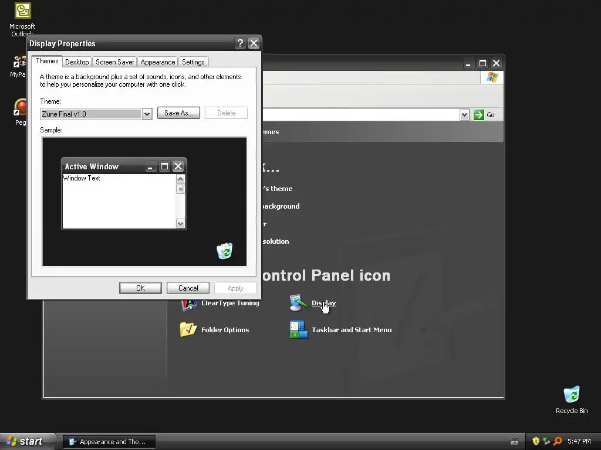
Task: Click the Windows flag logo in Control Panel window
Action: [492, 78]
